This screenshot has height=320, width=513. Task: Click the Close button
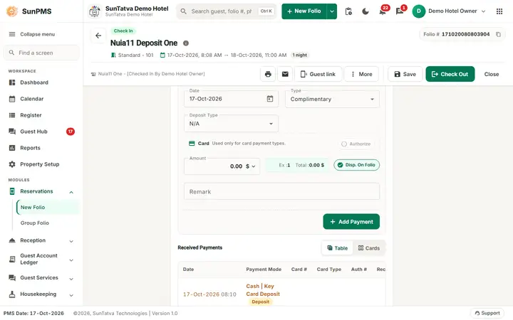492,74
